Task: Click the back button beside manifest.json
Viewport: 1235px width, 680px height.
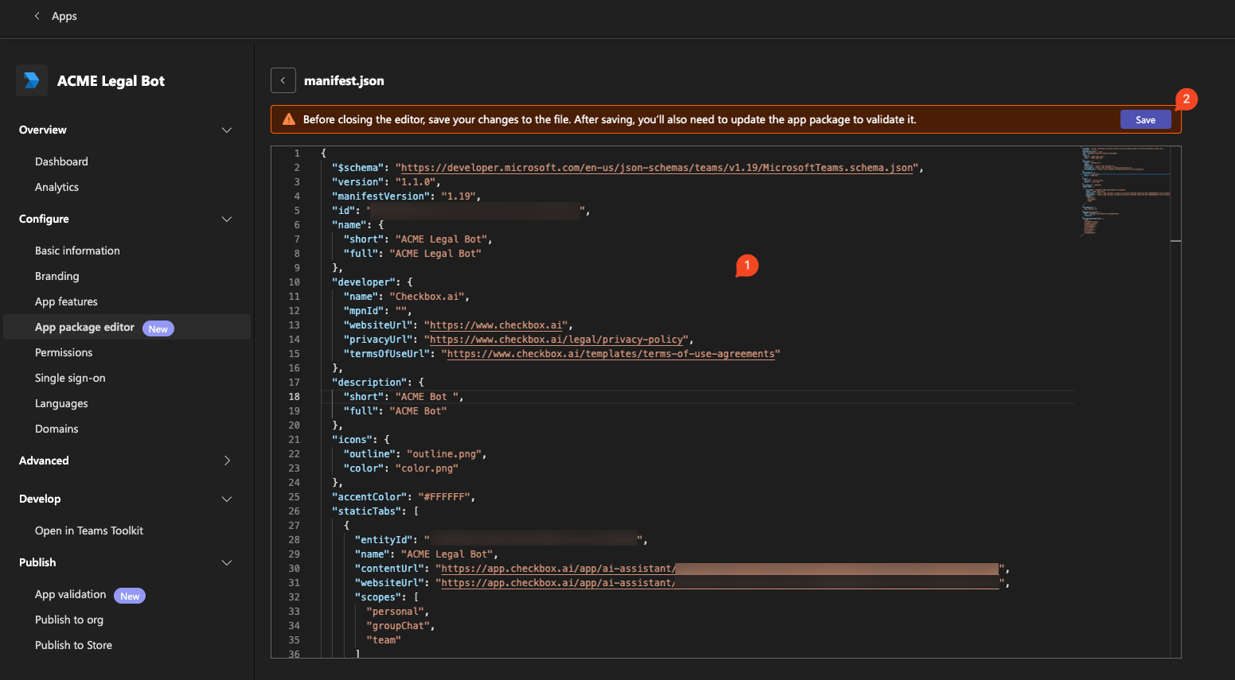Action: [x=283, y=80]
